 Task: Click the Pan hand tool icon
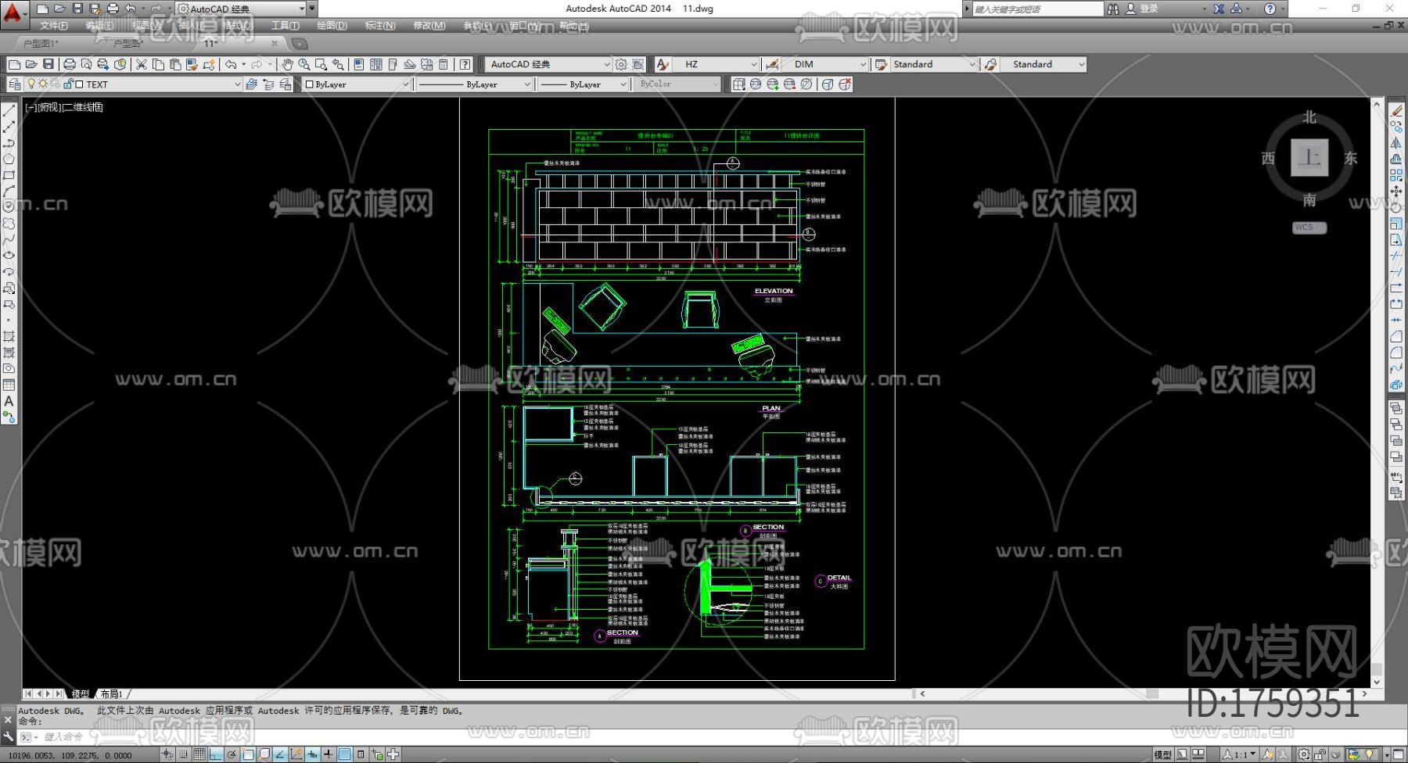tap(287, 64)
